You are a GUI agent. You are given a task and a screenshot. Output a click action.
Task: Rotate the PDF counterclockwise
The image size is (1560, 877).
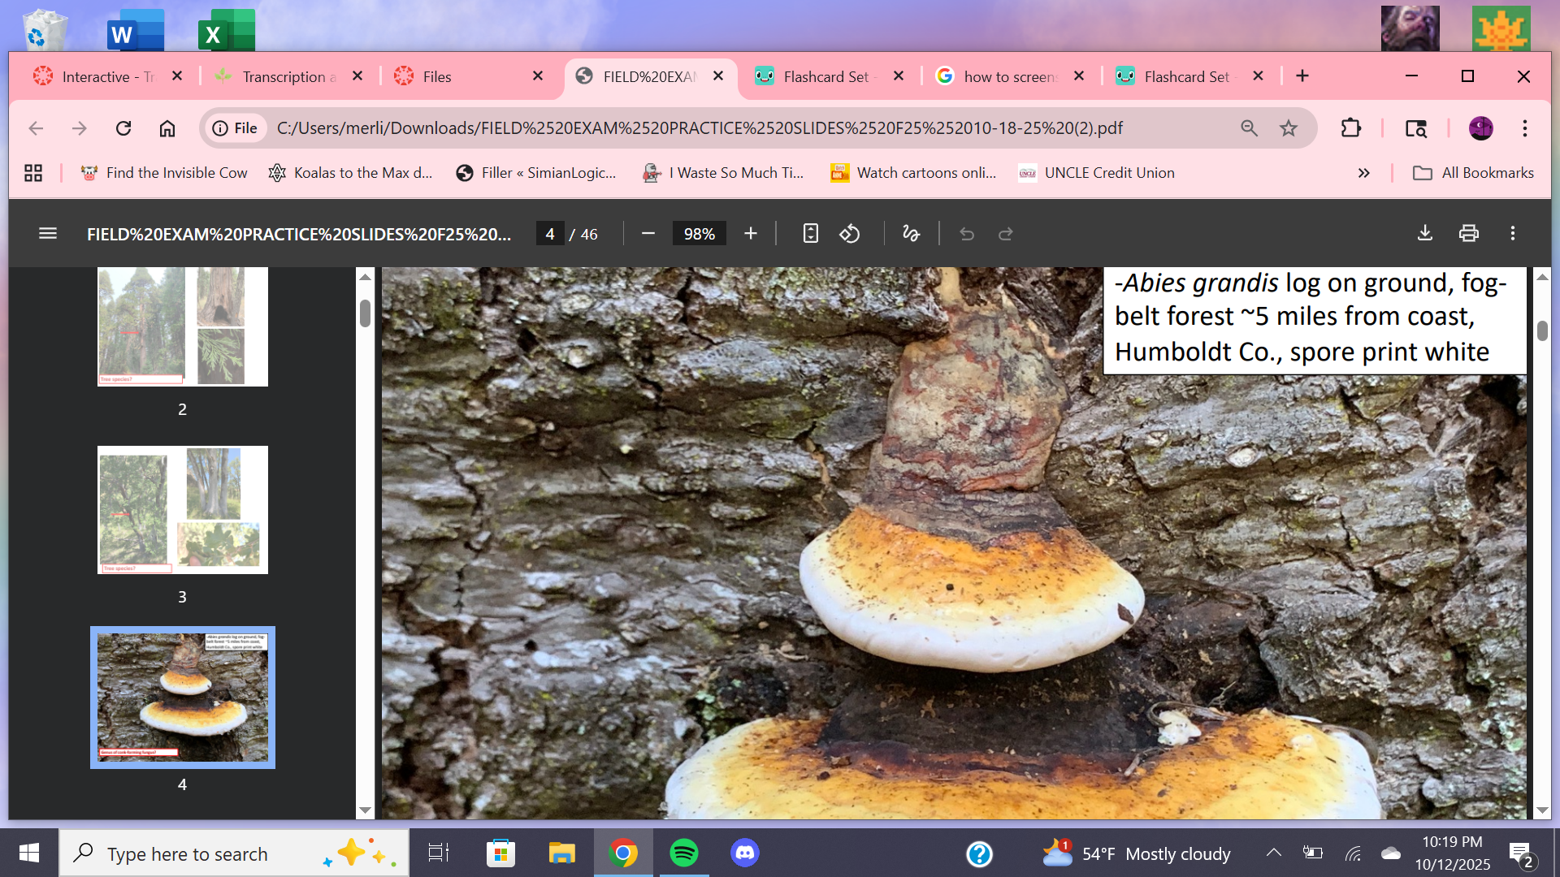(x=850, y=234)
